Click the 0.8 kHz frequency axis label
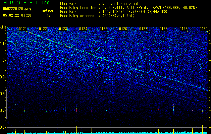 3,94
